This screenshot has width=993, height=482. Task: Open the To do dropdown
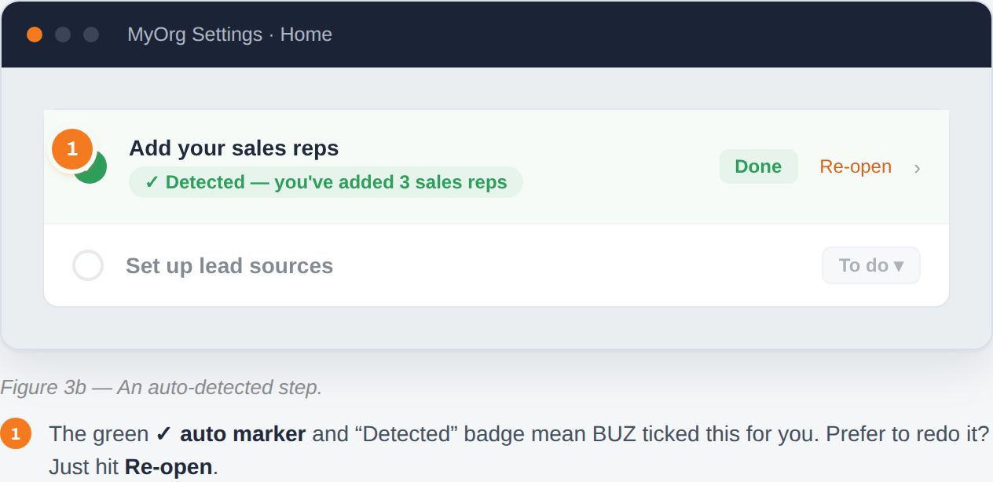pyautogui.click(x=870, y=265)
